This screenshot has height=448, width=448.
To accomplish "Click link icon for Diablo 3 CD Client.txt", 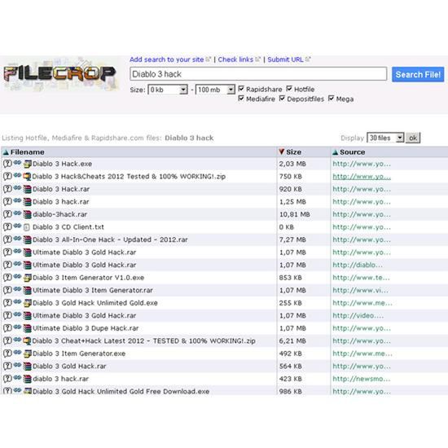I will click(17, 226).
